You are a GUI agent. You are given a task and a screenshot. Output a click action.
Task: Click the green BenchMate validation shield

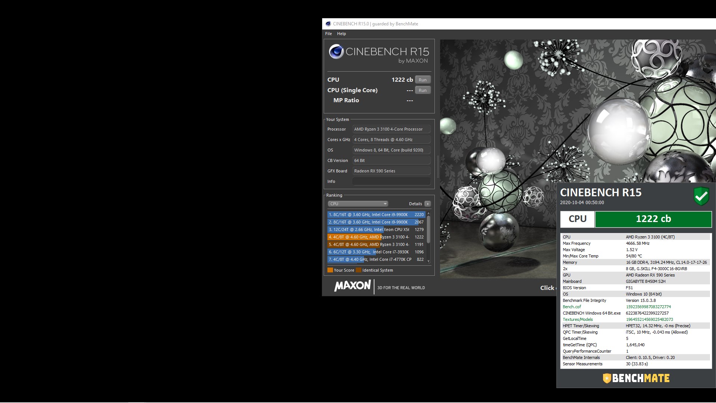click(x=701, y=196)
